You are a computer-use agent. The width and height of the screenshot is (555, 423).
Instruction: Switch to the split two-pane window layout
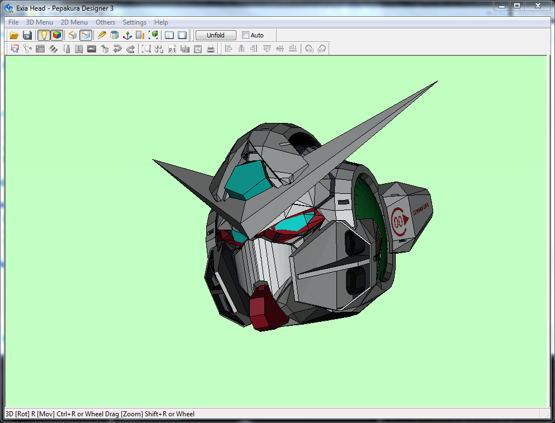(x=169, y=35)
